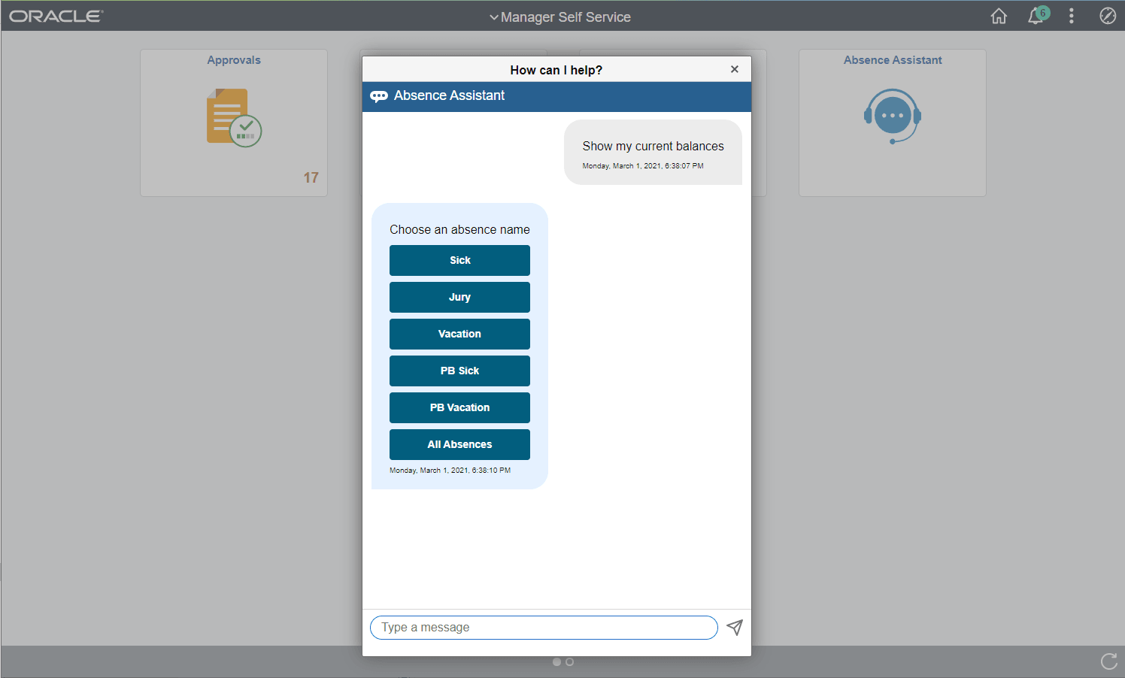Select the second page indicator dot
Screen dimensions: 1125x678
coord(570,662)
